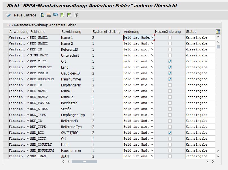Click the Undo change arrow icon
The height and width of the screenshot is (170, 228).
coord(55,15)
